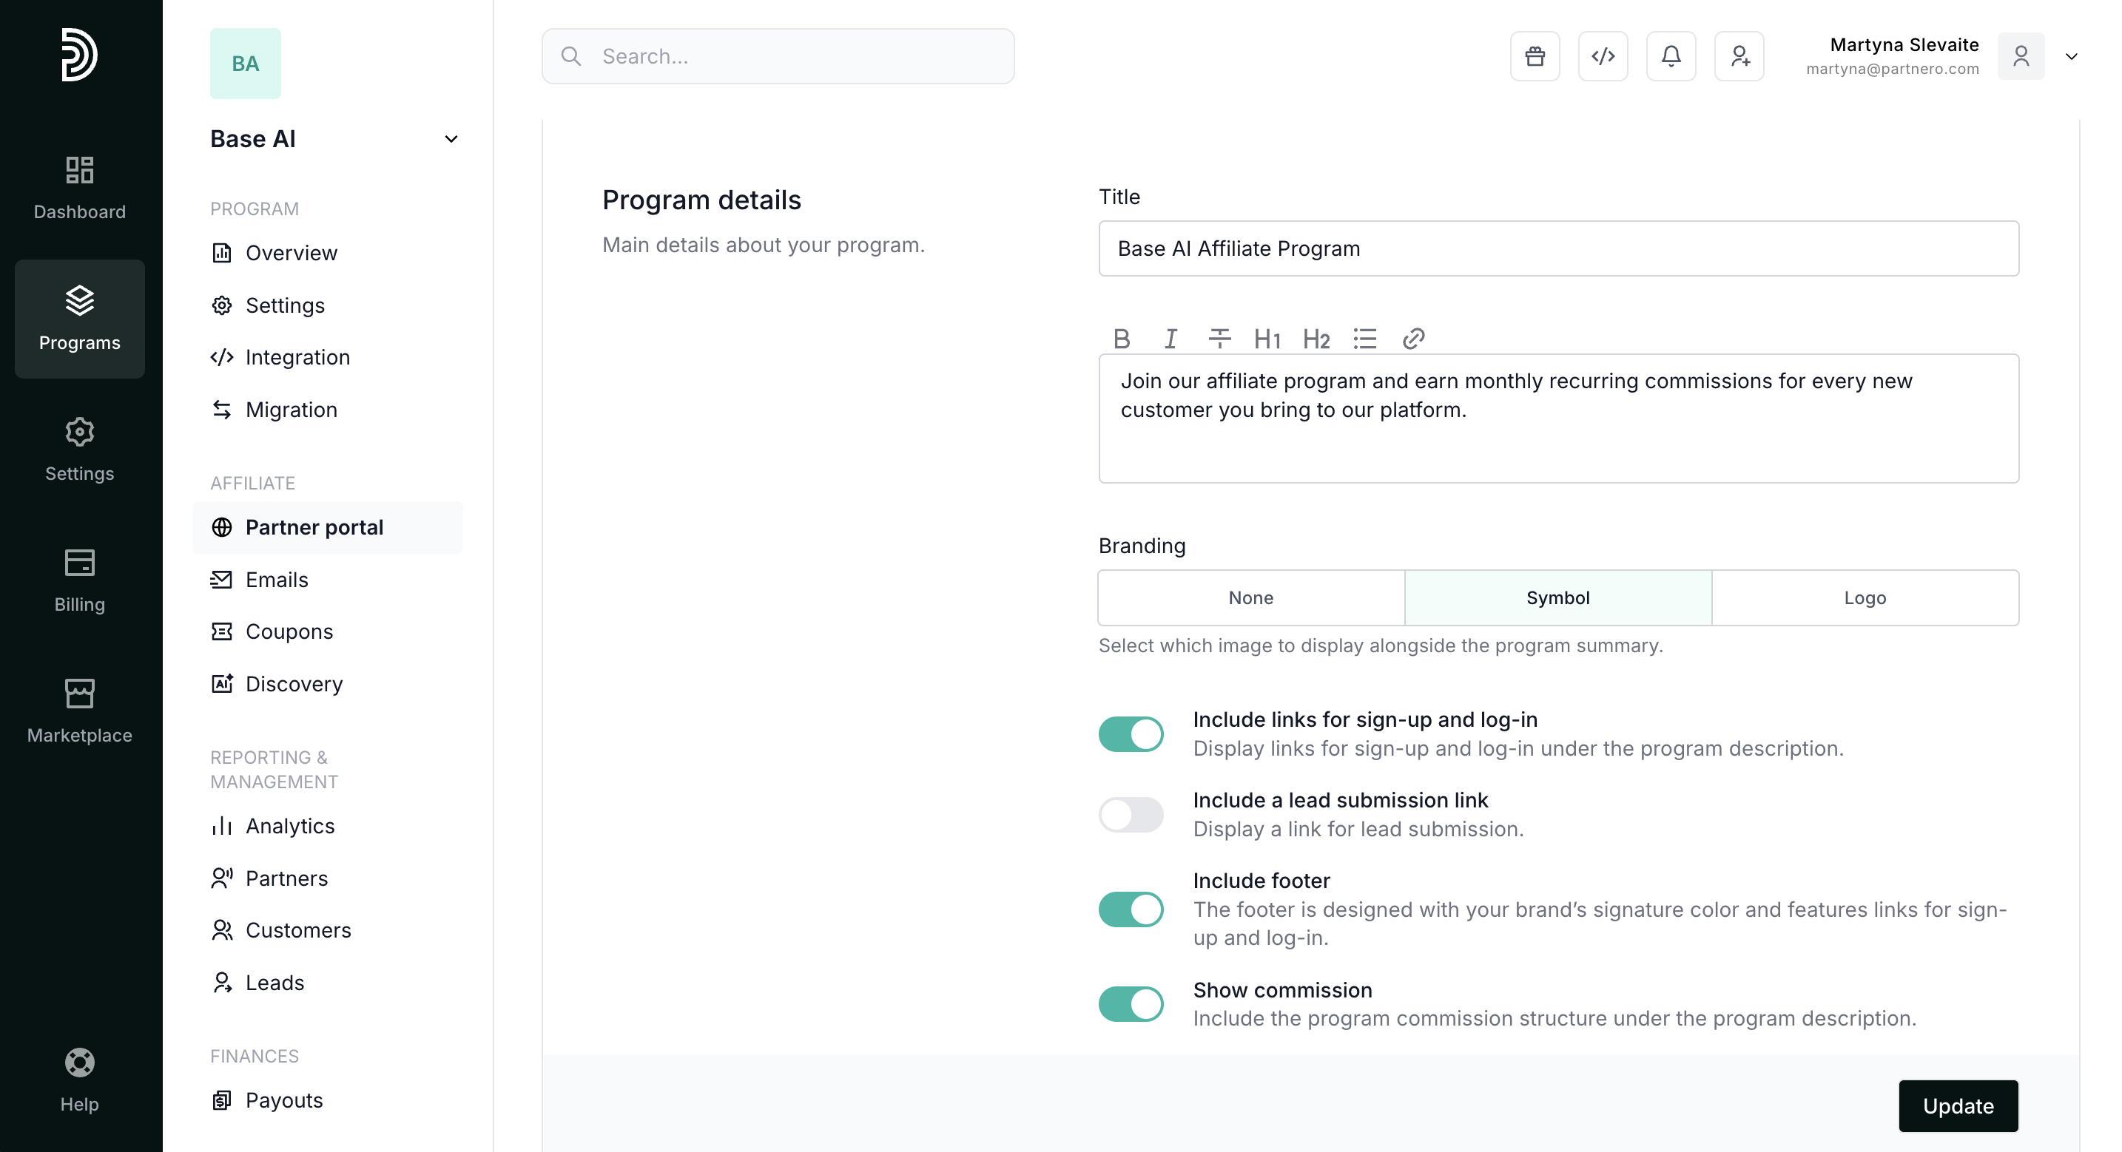Choose None for branding

click(1250, 598)
